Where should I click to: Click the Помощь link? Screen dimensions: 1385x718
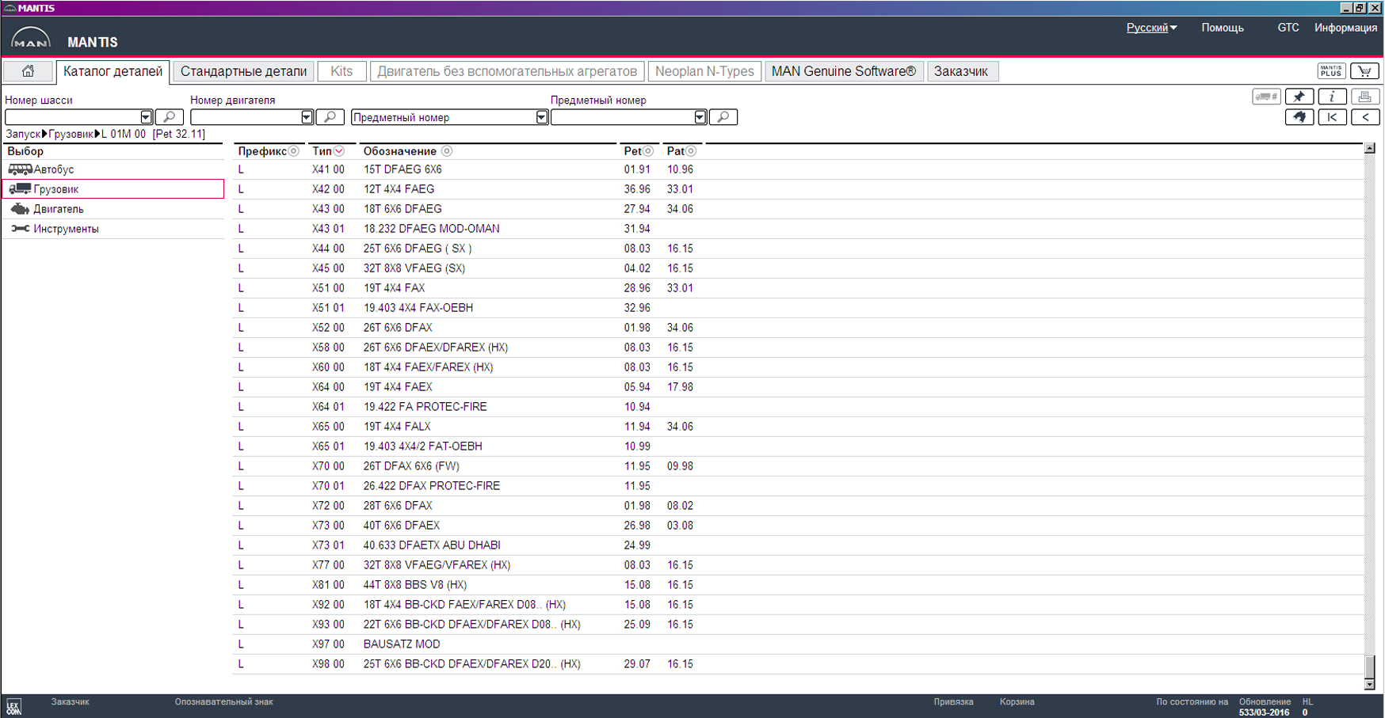1222,28
